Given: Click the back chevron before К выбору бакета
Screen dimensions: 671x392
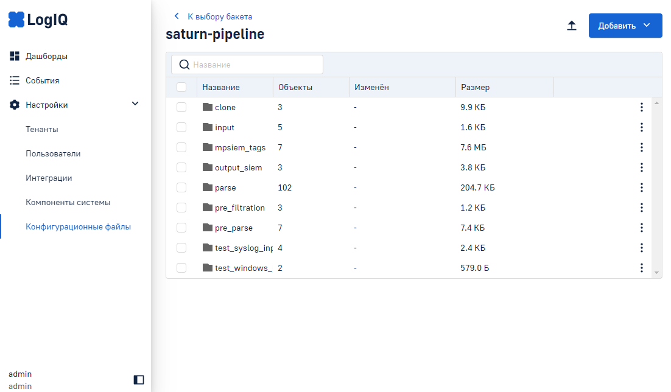Looking at the screenshot, I should click(x=177, y=16).
